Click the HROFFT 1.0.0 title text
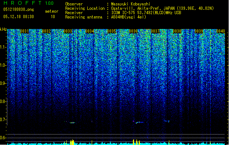 [x=28, y=3]
